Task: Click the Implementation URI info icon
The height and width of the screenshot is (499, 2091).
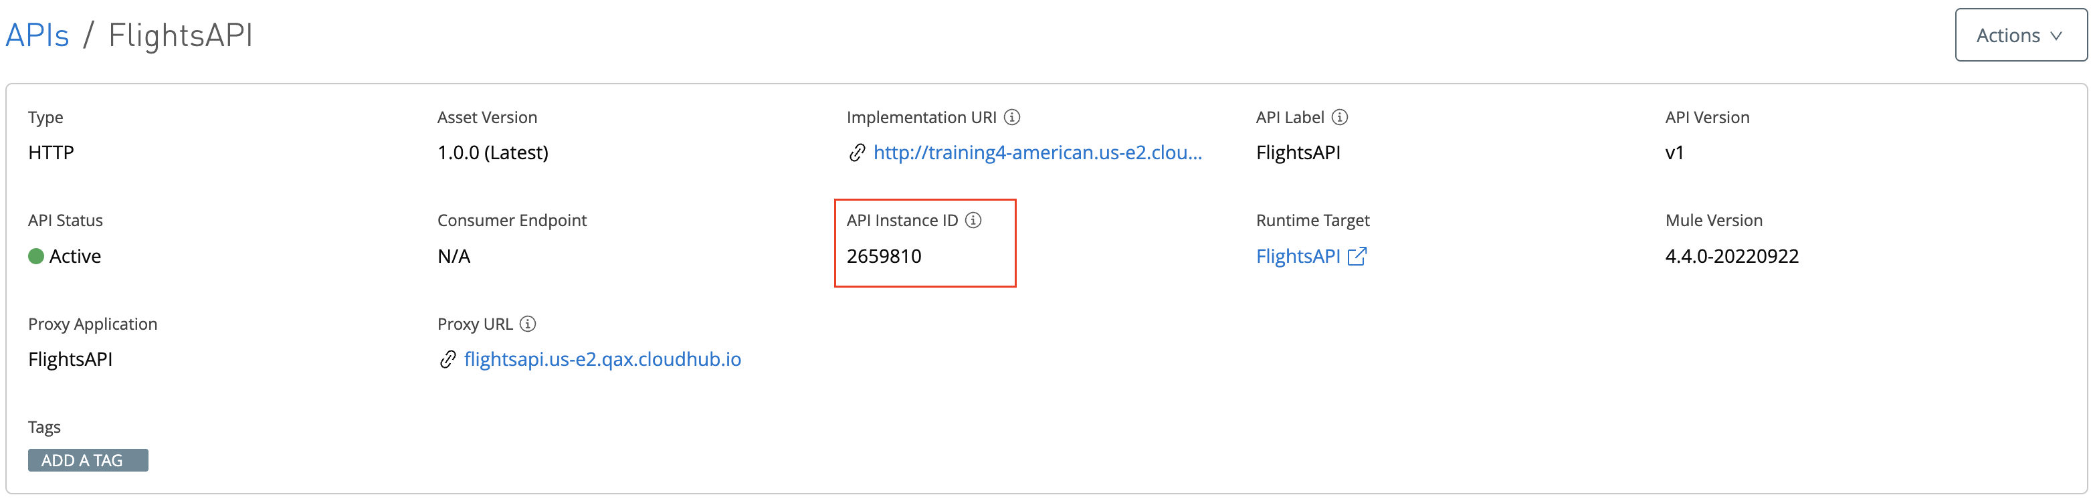Action: [x=1012, y=117]
